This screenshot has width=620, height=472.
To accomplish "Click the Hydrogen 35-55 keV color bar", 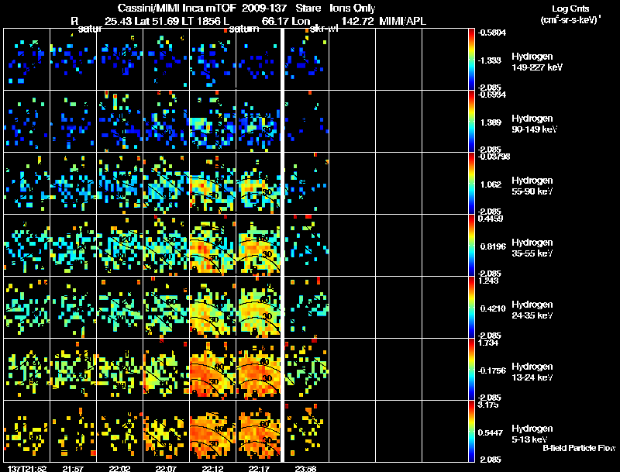I will [471, 246].
